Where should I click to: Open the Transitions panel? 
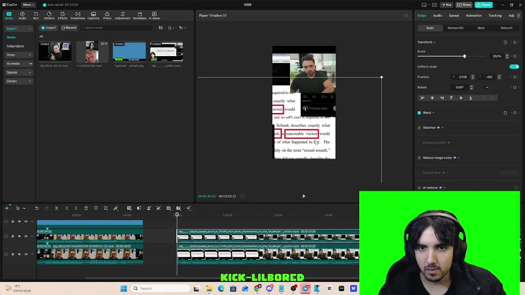coord(78,16)
